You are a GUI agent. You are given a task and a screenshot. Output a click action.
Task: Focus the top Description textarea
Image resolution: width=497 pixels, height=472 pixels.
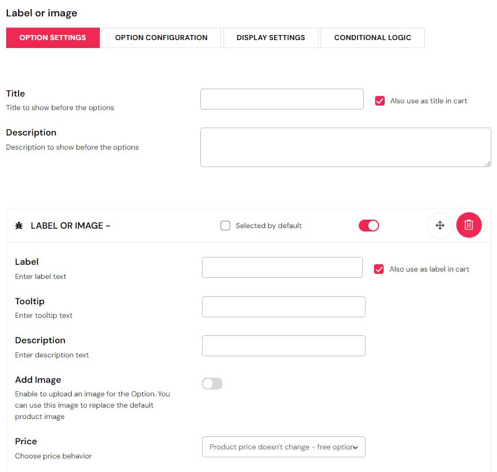coord(345,147)
